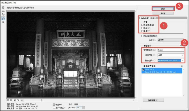Click the camera icon in lens profile list
This screenshot has height=111, width=189.
click(x=143, y=70)
